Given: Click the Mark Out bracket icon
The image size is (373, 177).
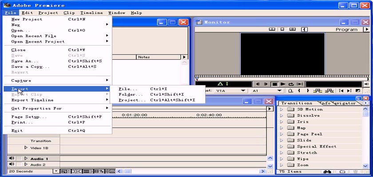Looking at the screenshot, I should point(308,91).
